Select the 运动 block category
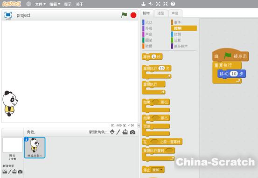This screenshot has height=178, width=258. coord(147,22)
